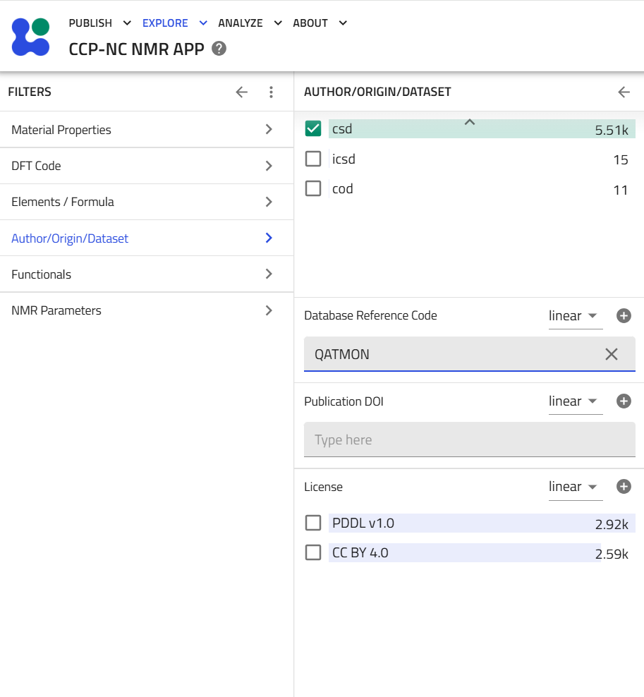
Task: Open License linear scale dropdown
Action: tap(576, 487)
